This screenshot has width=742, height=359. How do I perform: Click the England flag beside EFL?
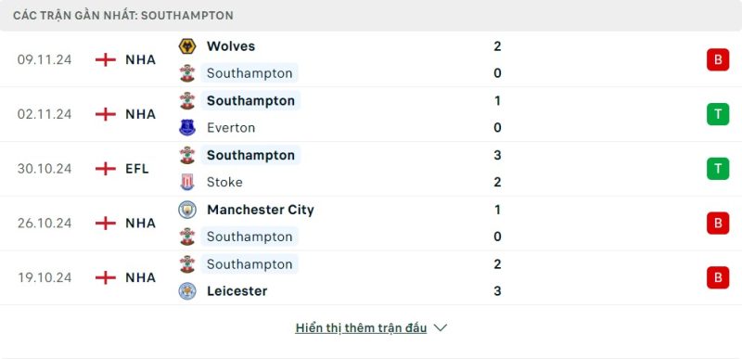click(x=105, y=169)
